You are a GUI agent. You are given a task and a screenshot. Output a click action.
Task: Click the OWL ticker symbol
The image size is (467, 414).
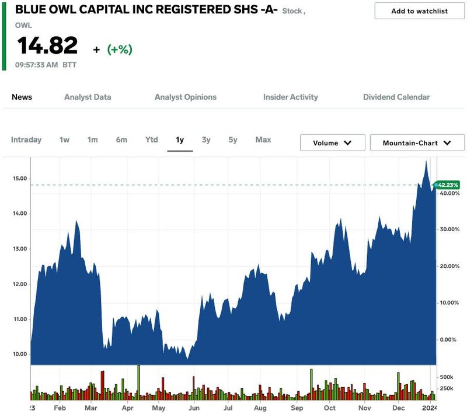tap(23, 25)
